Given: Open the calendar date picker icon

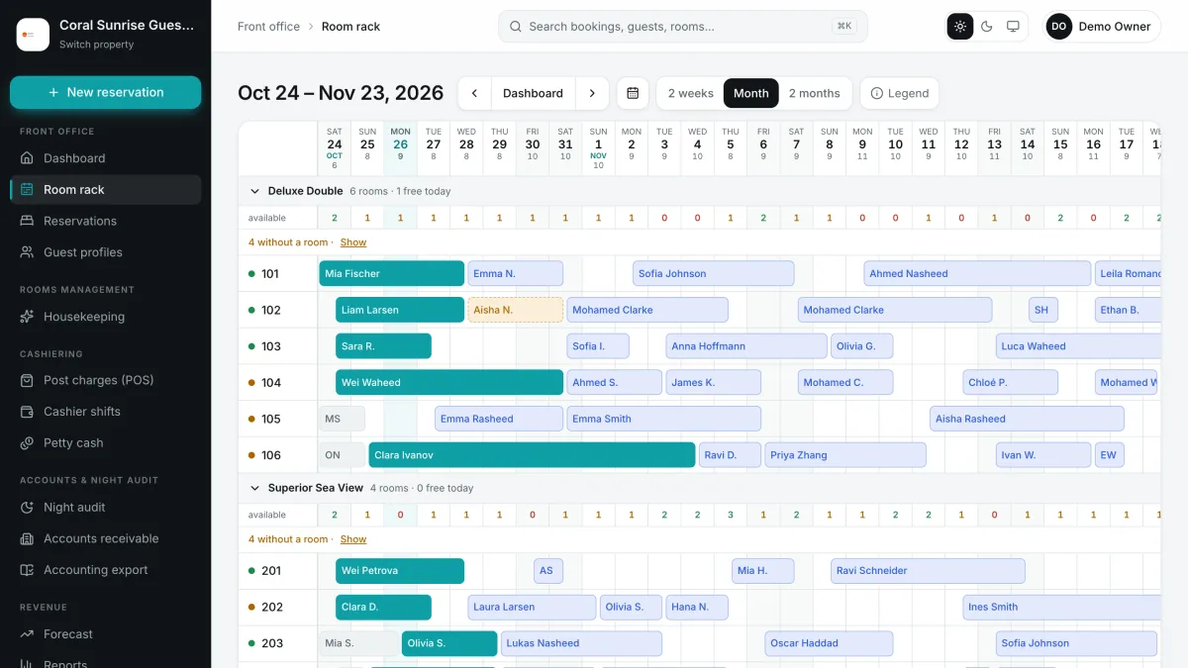Looking at the screenshot, I should (x=633, y=93).
